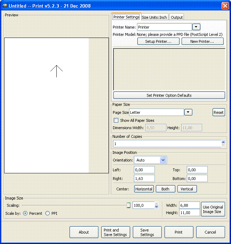Select Scale by Percent radio button

pyautogui.click(x=25, y=213)
